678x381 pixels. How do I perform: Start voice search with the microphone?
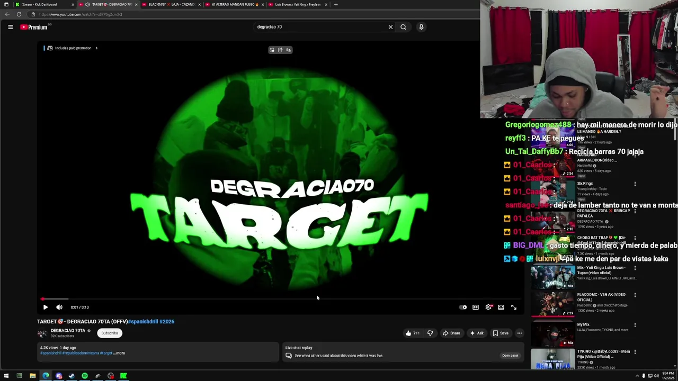pos(421,27)
